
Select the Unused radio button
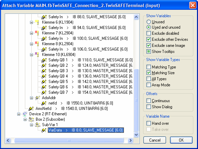pyautogui.click(x=148, y=22)
